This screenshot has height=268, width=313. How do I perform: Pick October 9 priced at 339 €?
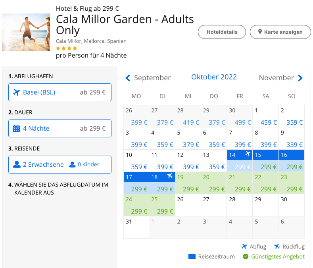(x=292, y=139)
